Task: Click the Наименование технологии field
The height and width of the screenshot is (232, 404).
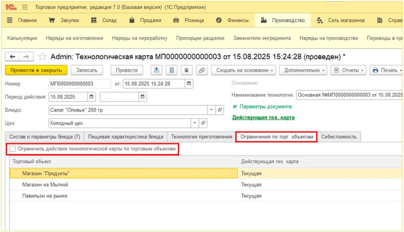Action: (x=349, y=95)
